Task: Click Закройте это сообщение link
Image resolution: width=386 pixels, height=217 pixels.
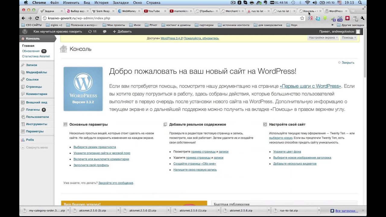Action: tap(115, 183)
